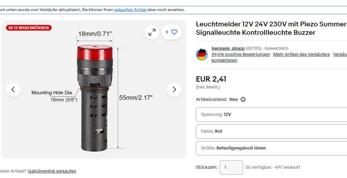Viewport: 347px width, 178px height.
Task: Add item to watchlist with heart icon
Action: tap(171, 32)
